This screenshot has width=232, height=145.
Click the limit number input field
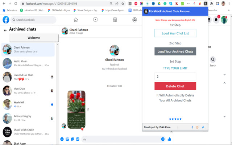pyautogui.click(x=175, y=76)
